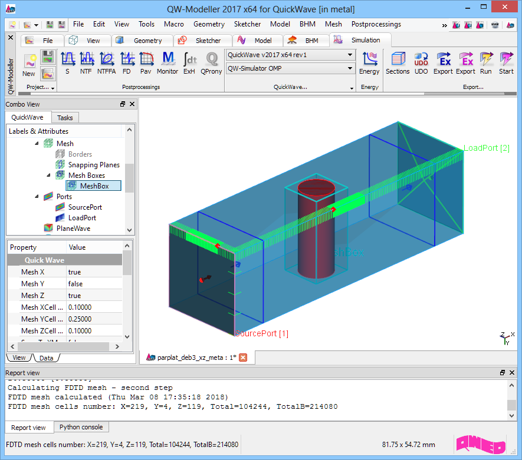Image resolution: width=522 pixels, height=460 pixels.
Task: Expand the QW-Simulator OMP combo box
Action: [x=290, y=68]
